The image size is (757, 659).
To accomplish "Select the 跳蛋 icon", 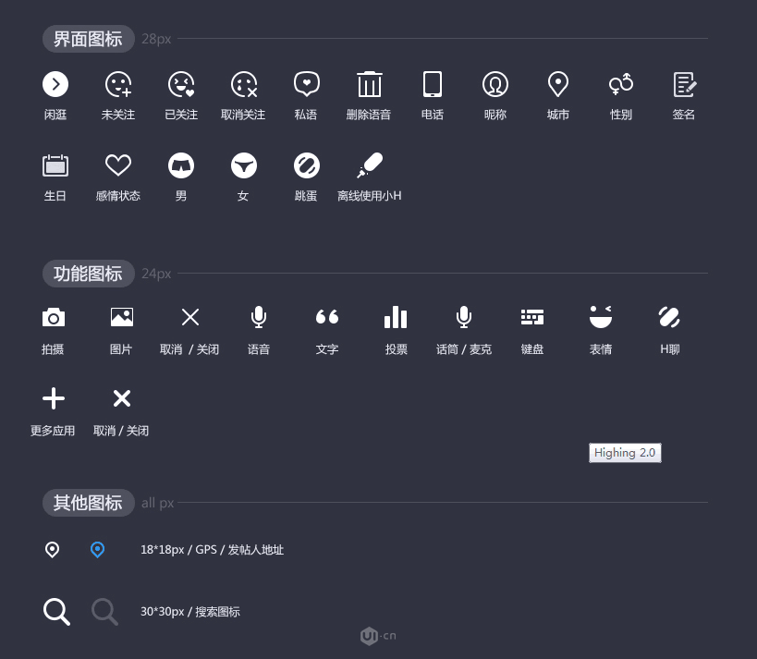I will pos(307,165).
